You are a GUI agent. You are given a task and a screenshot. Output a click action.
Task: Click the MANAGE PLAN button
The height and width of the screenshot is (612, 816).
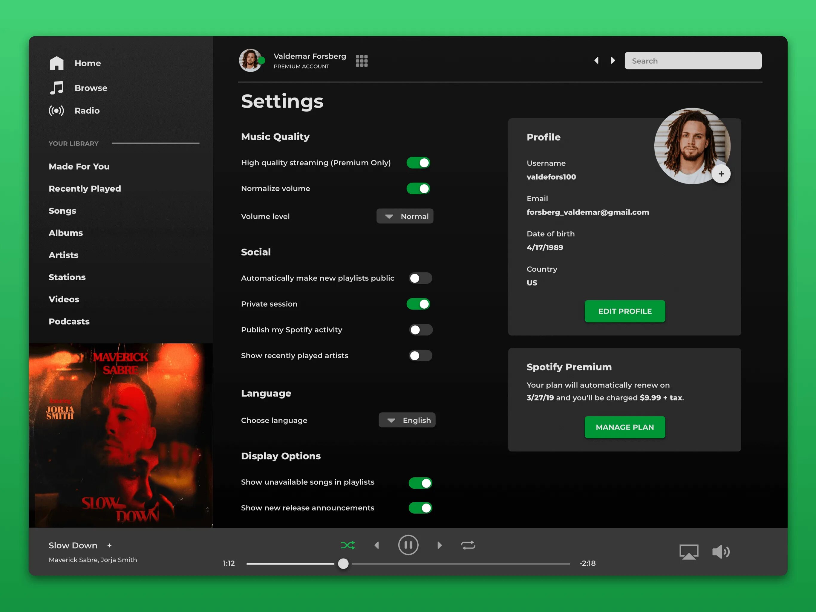[x=624, y=427]
